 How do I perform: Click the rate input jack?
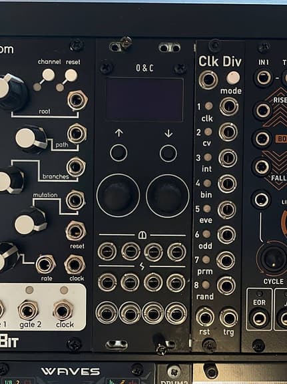(x=45, y=264)
